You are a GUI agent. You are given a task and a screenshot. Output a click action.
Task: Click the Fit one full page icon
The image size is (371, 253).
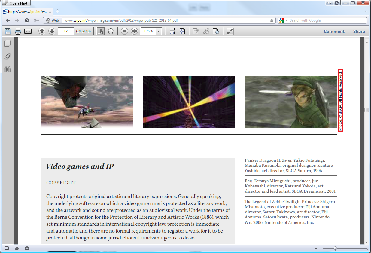(182, 31)
